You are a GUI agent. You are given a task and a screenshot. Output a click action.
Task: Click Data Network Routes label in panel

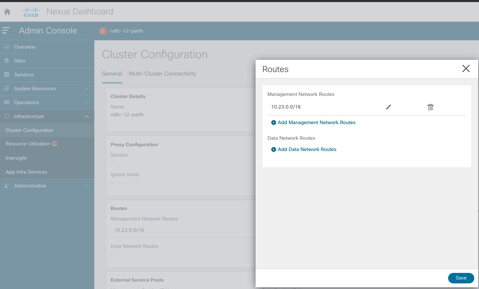[291, 138]
